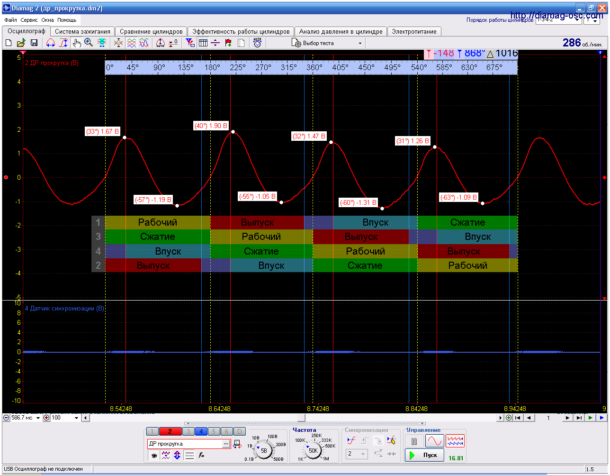The image size is (610, 475).
Task: Open the zoom percentage 100 dropdown
Action: click(76, 418)
